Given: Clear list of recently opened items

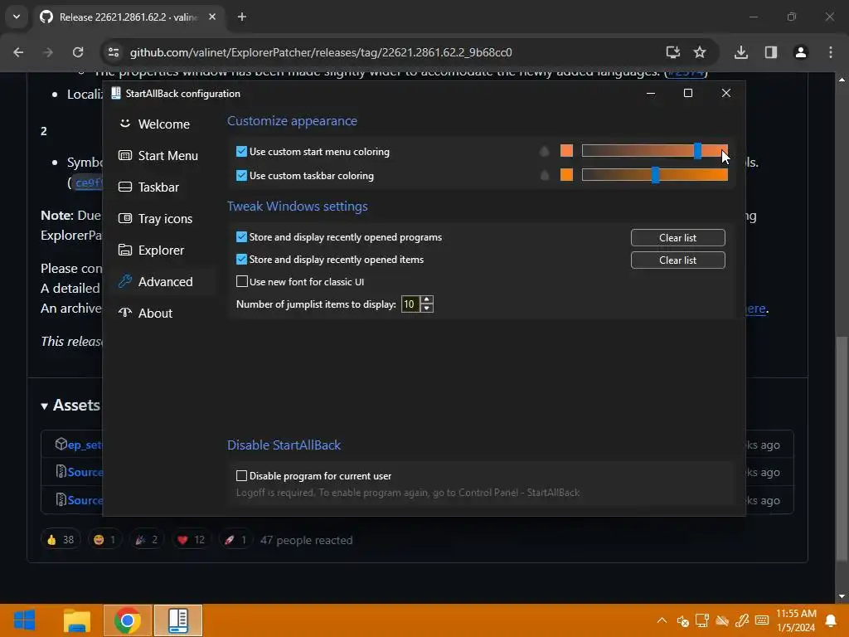Looking at the screenshot, I should coord(677,260).
